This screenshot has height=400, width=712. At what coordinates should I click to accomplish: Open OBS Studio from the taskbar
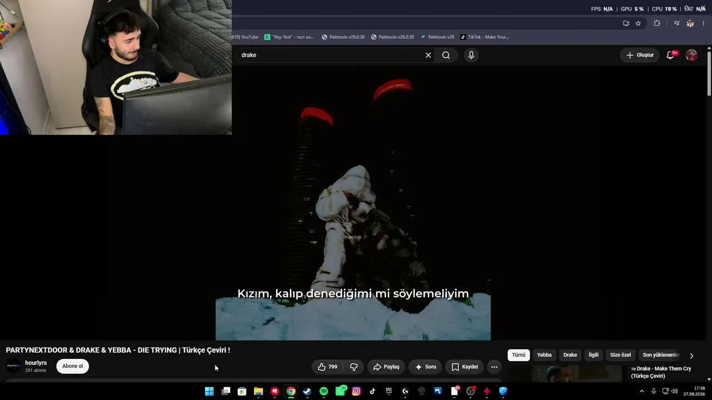471,391
